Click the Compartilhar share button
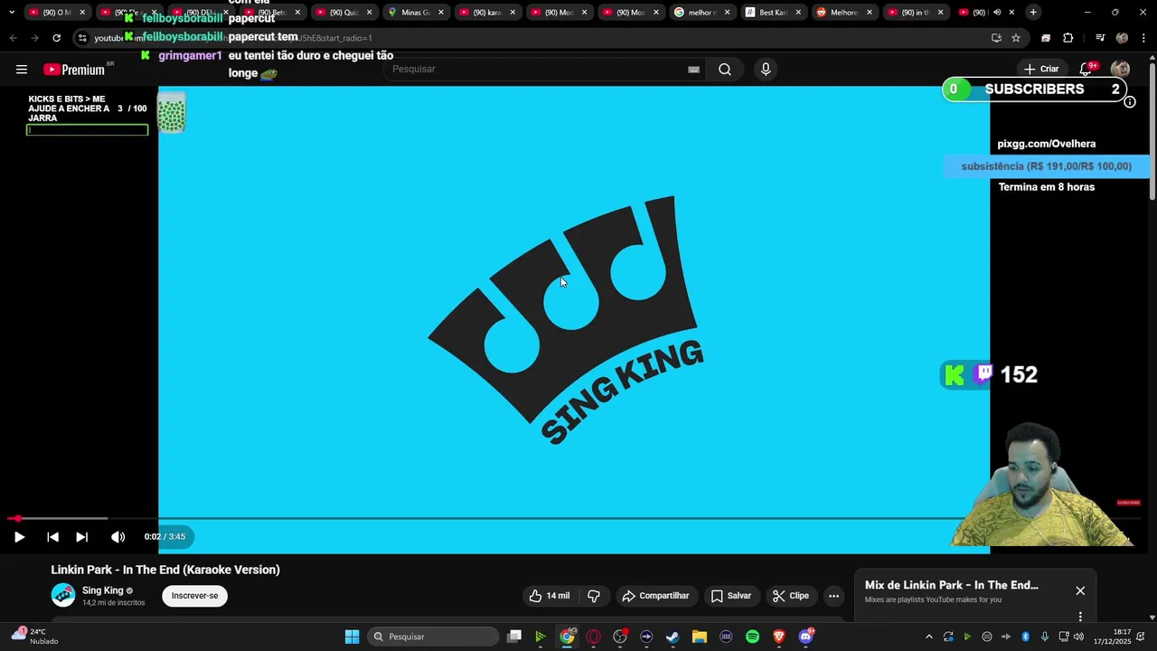 (x=655, y=596)
